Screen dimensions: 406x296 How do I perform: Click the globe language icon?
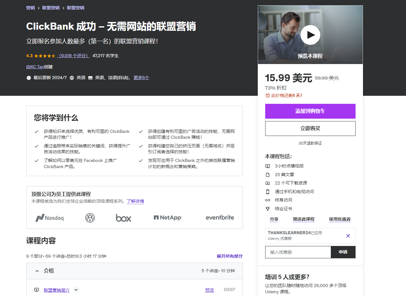click(72, 78)
